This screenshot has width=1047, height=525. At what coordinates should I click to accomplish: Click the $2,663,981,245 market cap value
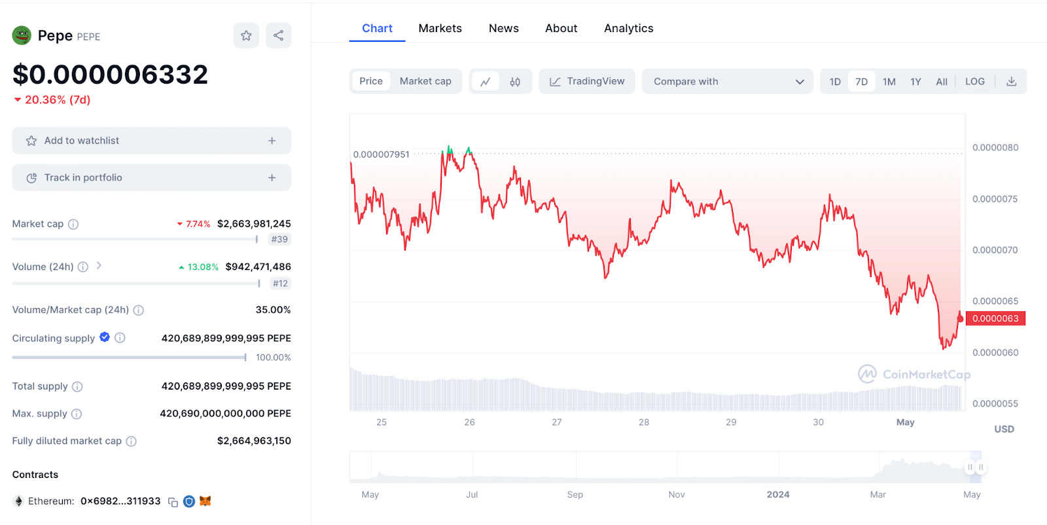pos(254,224)
